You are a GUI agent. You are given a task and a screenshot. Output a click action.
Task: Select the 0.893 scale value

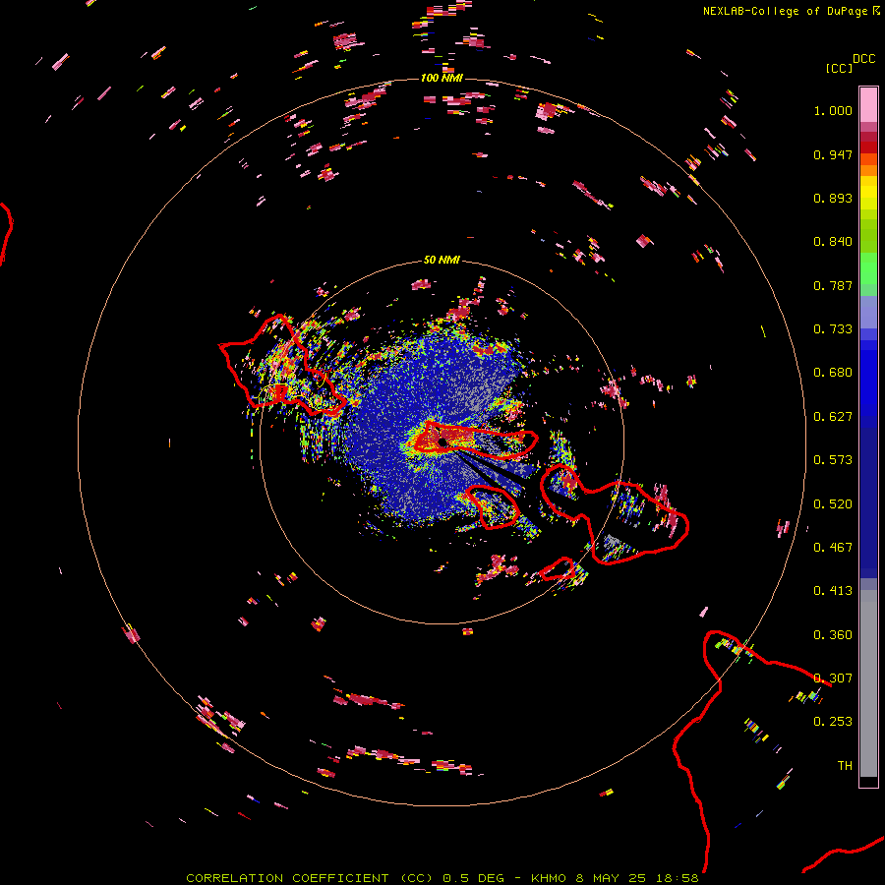833,198
